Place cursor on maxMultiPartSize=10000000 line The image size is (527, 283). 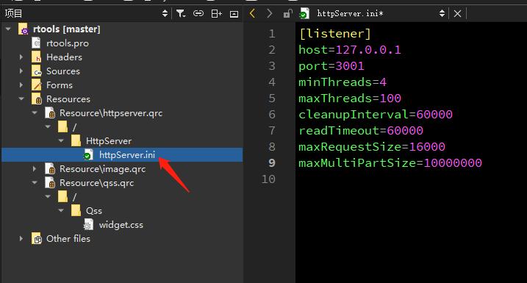(390, 163)
